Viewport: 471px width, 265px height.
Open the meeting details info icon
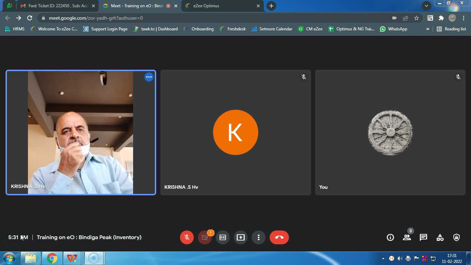[x=390, y=237]
